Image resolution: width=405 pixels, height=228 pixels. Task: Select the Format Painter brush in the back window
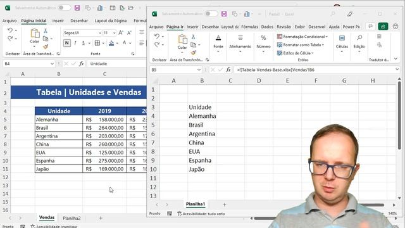[46, 46]
